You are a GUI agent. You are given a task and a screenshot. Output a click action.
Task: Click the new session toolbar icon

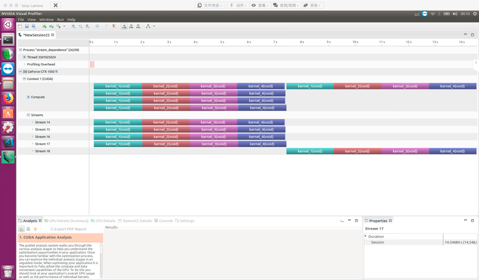(x=20, y=26)
